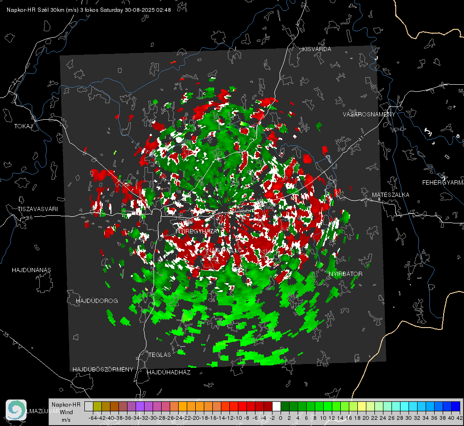Click the legend value -64
The width and height of the screenshot is (464, 426).
pyautogui.click(x=92, y=418)
